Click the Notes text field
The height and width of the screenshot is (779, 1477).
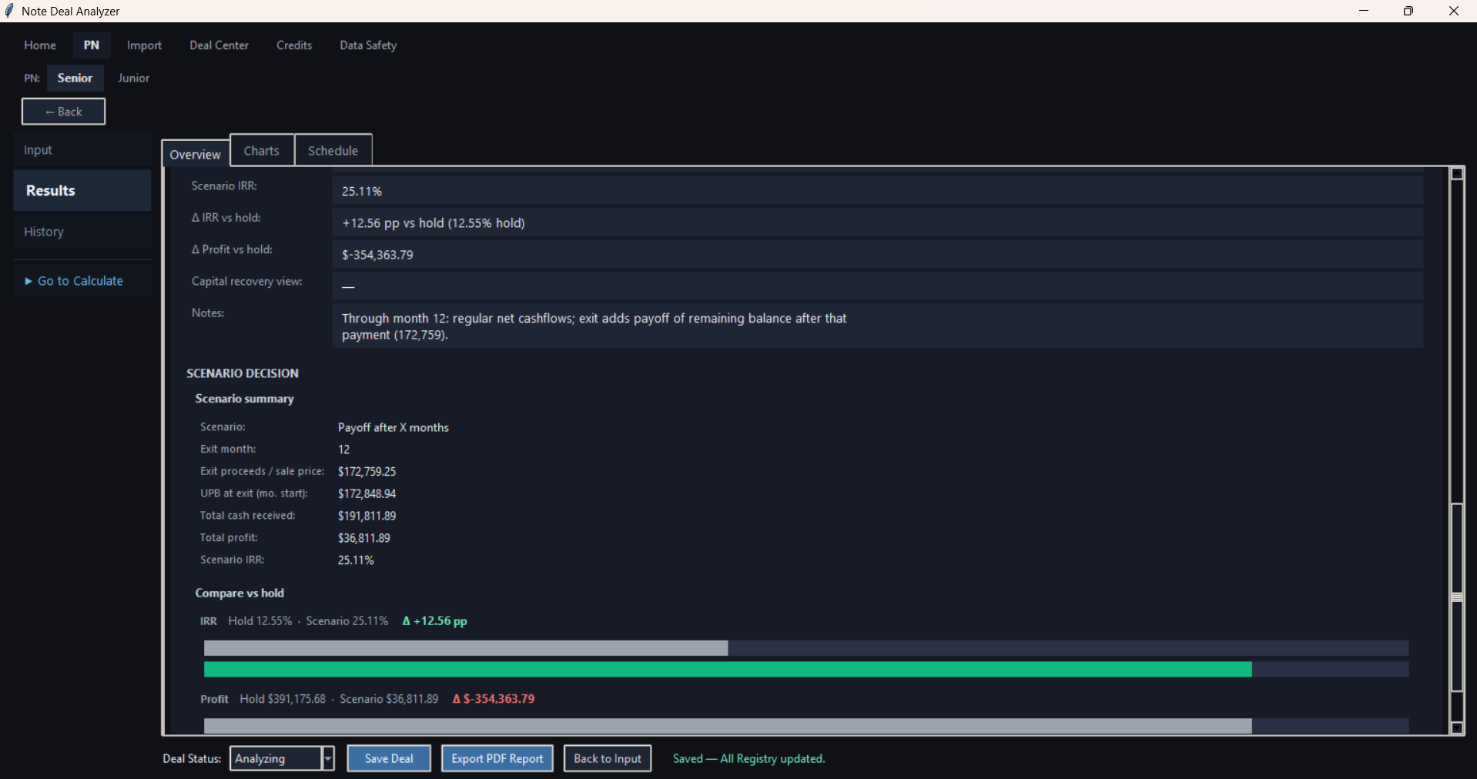pos(877,326)
